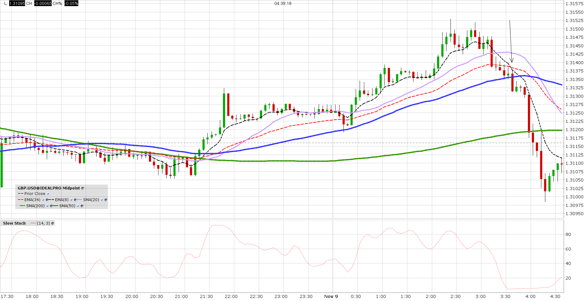Click the GBP.USD@IDEALPRO Midpoint legend title
586x301 pixels.
coord(49,188)
